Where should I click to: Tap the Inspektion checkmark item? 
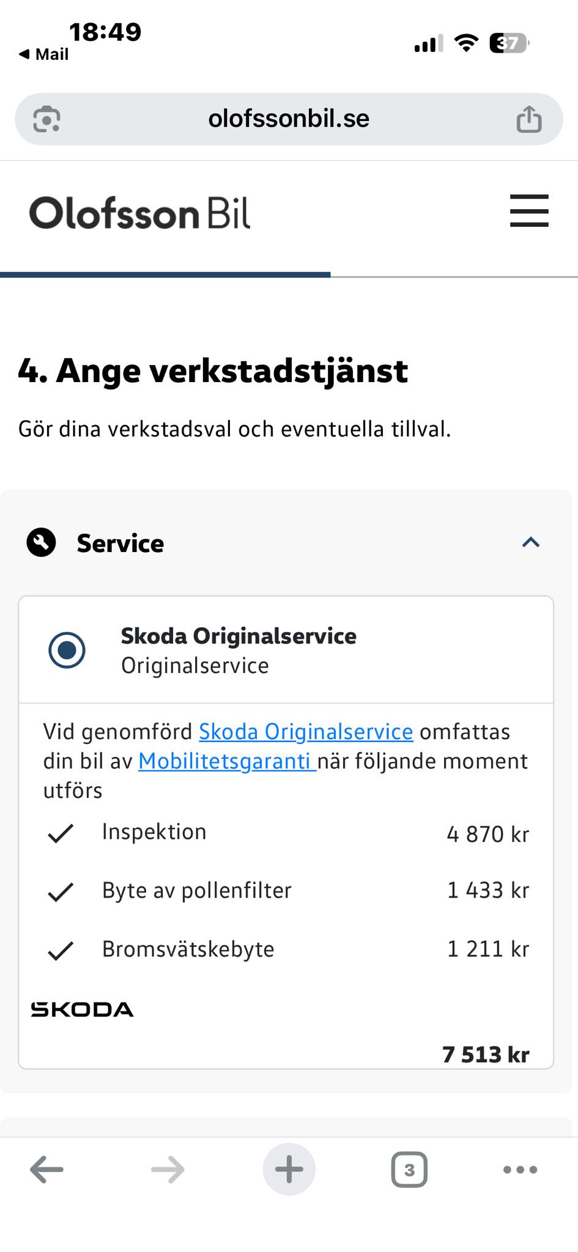(61, 833)
